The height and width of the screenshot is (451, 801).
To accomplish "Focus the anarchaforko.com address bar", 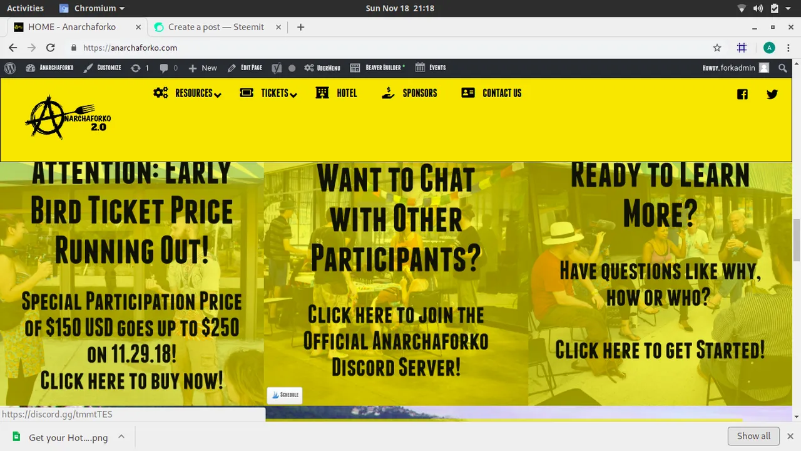I will click(x=394, y=48).
